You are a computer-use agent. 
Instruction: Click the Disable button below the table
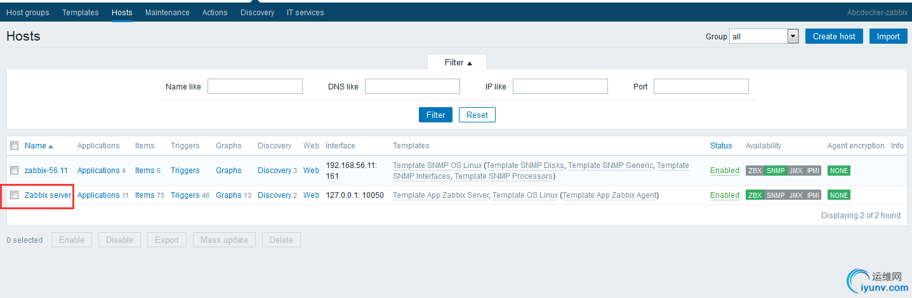119,240
